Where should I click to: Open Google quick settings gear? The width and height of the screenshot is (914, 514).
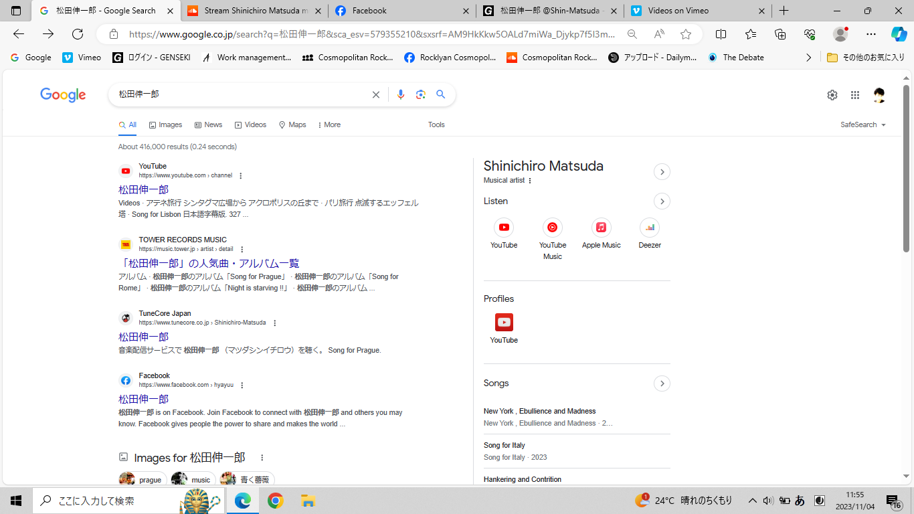832,95
